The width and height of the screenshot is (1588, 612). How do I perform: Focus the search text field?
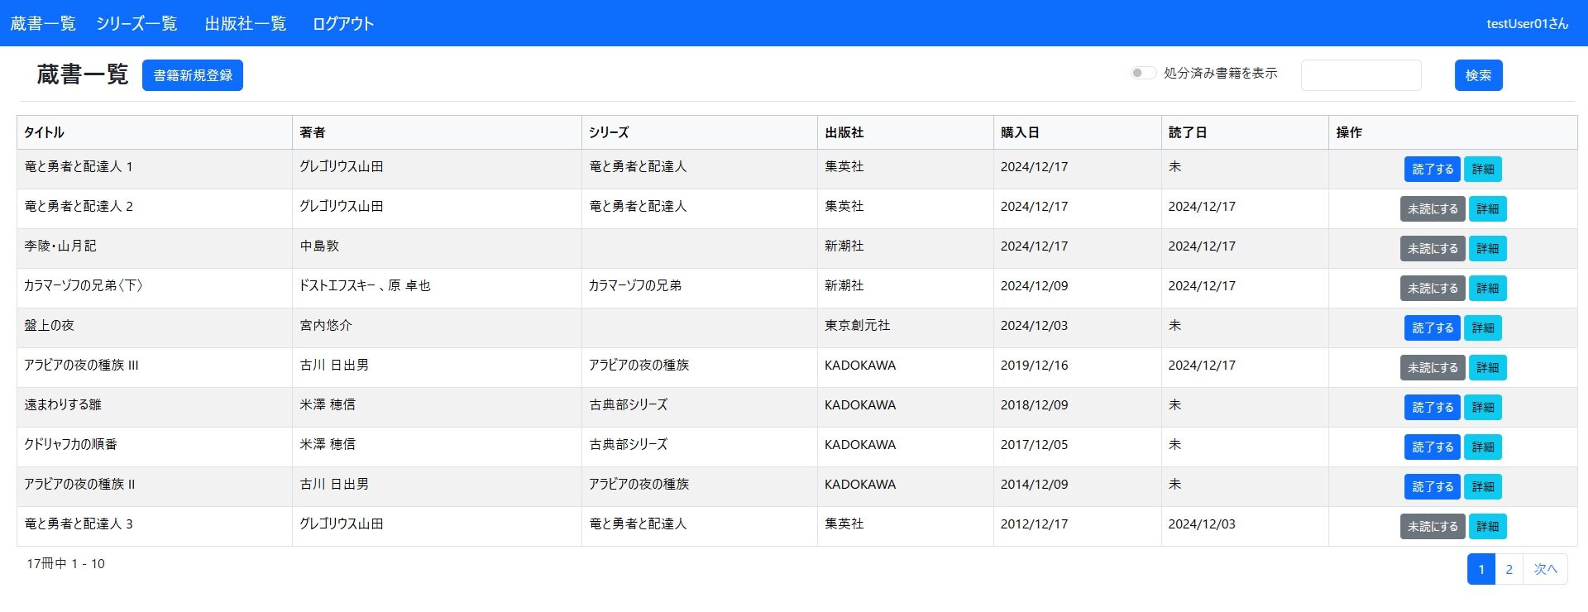(1361, 75)
